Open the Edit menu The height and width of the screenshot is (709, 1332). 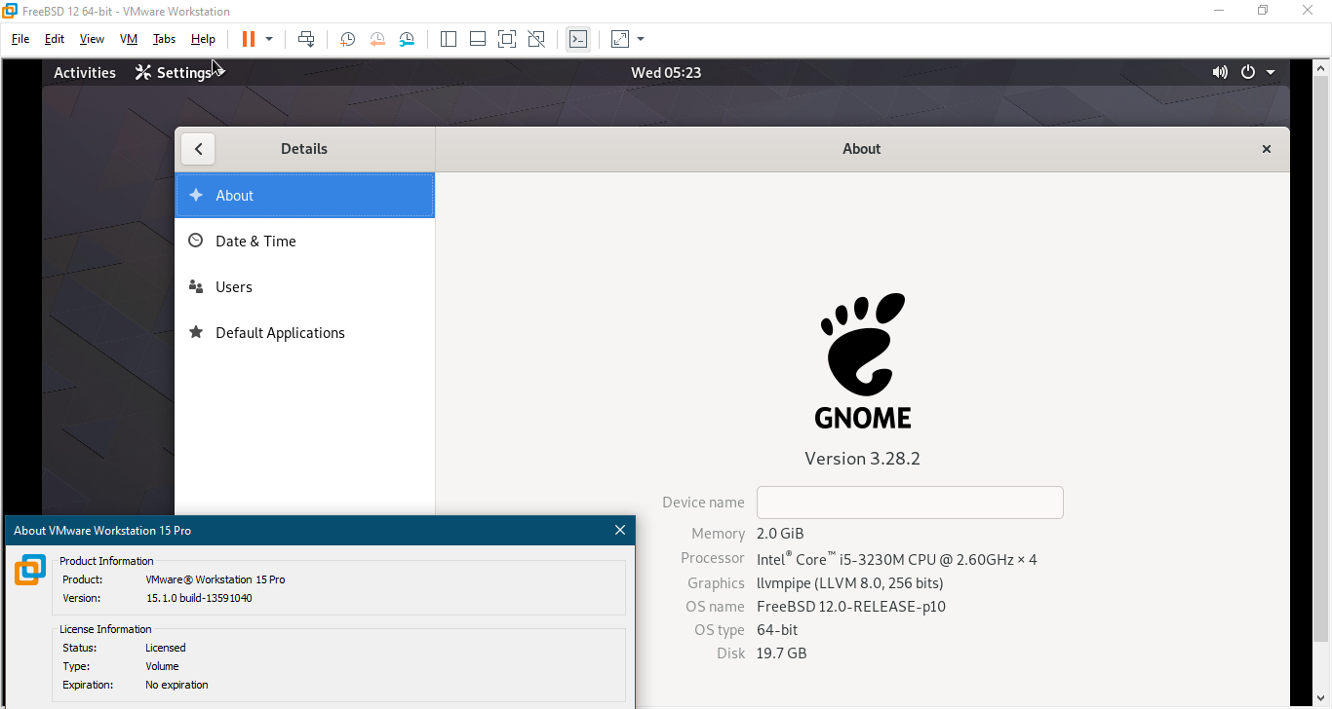pos(55,39)
